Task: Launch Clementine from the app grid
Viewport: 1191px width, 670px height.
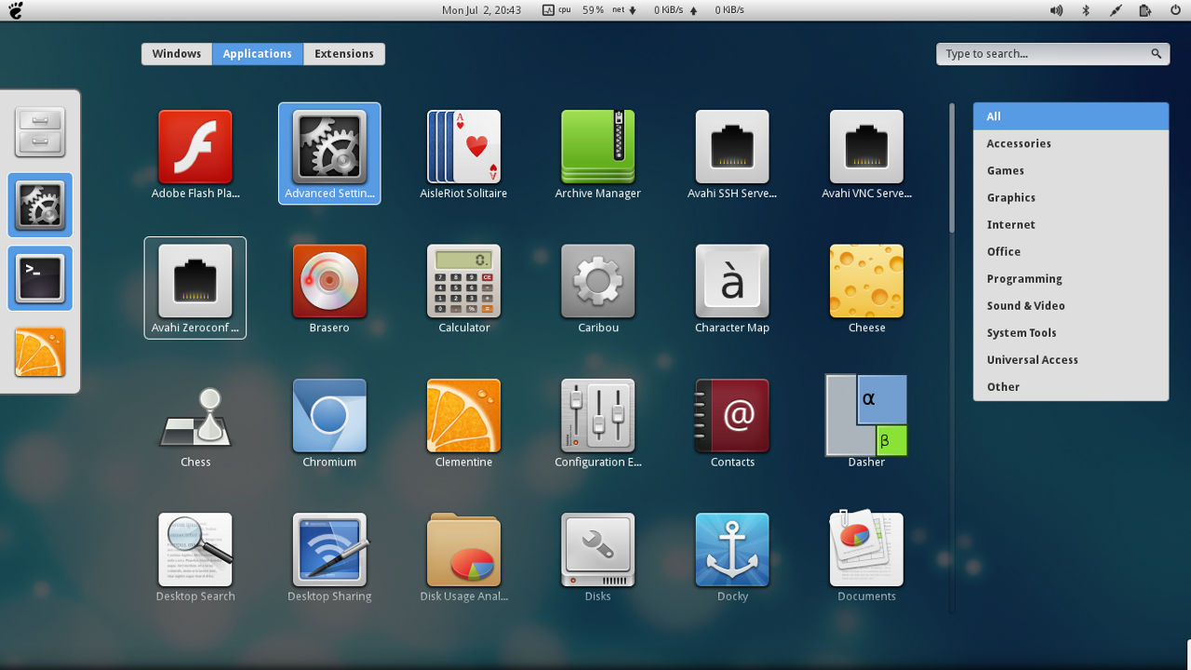Action: [x=463, y=422]
